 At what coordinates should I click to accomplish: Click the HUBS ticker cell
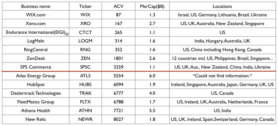pos(85,84)
